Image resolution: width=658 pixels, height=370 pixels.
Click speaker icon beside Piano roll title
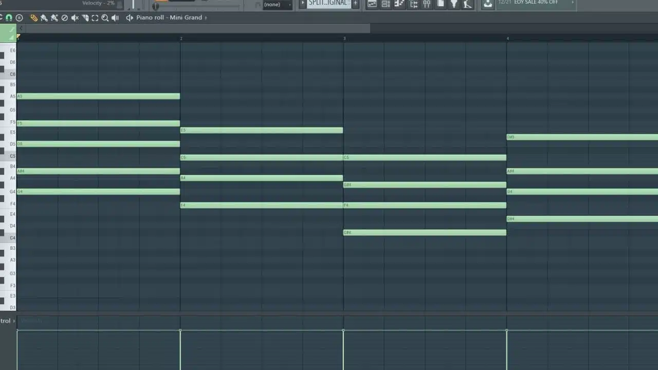click(x=130, y=17)
